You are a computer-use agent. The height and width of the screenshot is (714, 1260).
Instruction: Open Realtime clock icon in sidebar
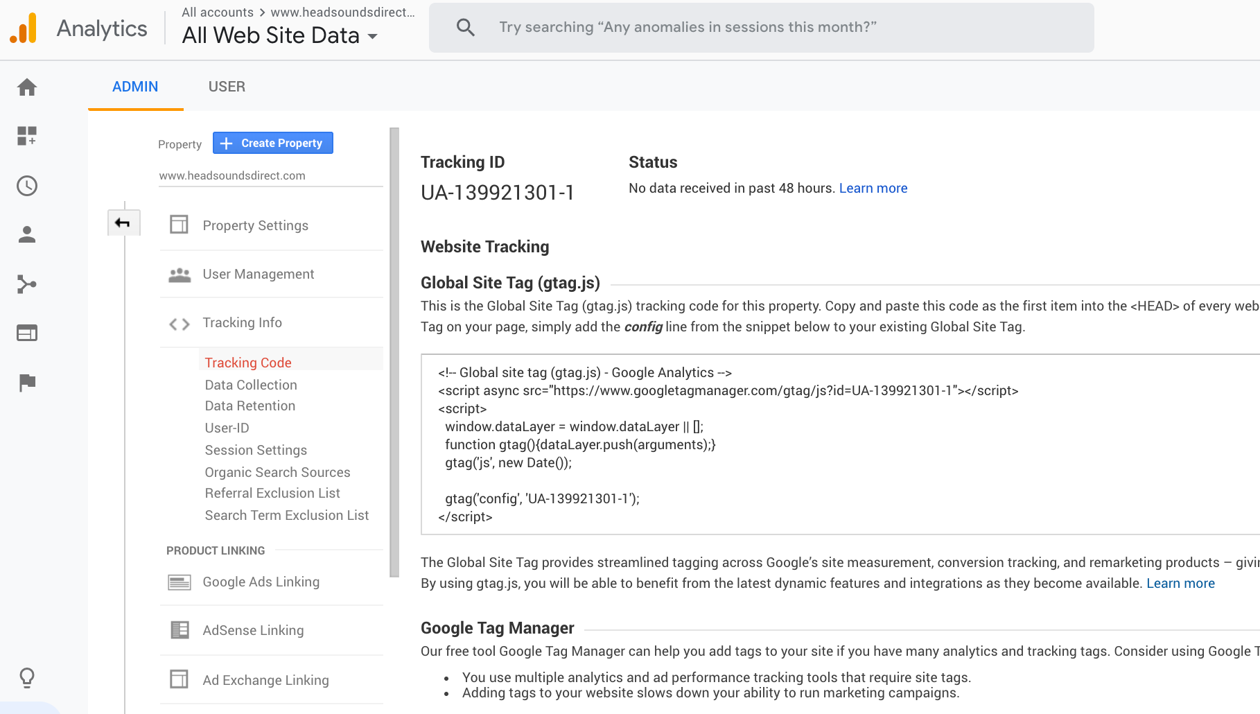[27, 186]
